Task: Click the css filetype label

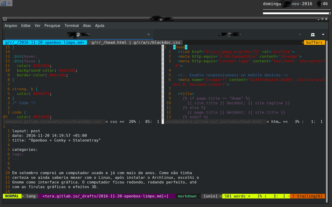Action: (x=114, y=122)
